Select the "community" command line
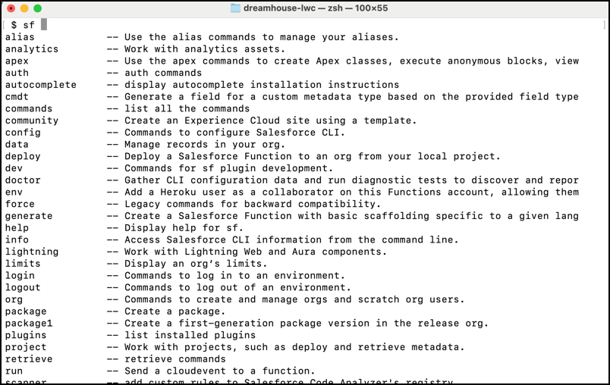Viewport: 610px width, 385px height. click(31, 121)
